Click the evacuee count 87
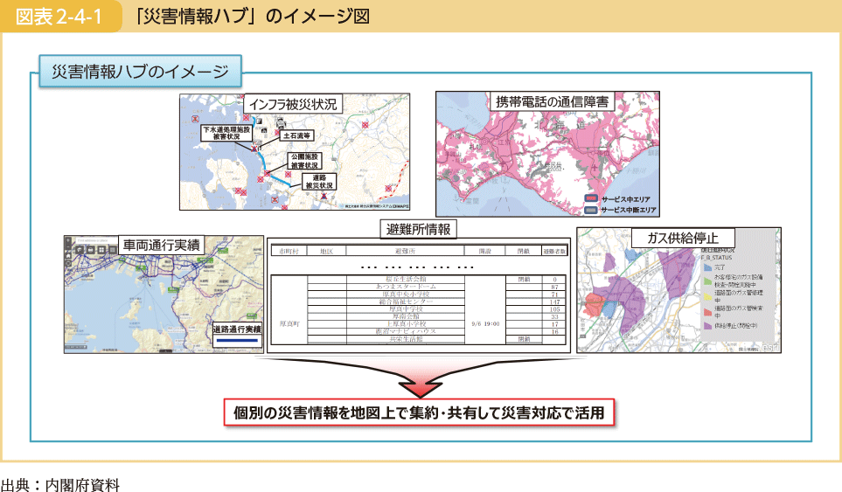This screenshot has height=492, width=842. [554, 287]
